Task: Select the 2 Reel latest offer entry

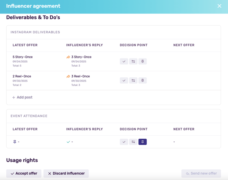Action: pos(22,76)
